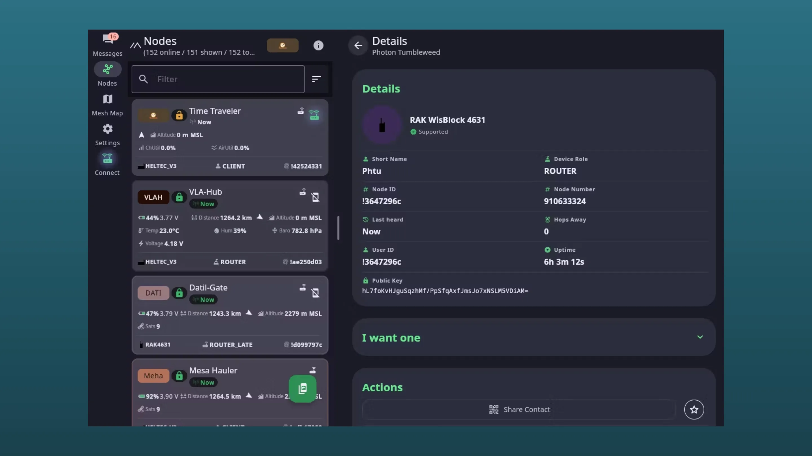Viewport: 812px width, 456px height.
Task: Click the no-phone icon on Datil-Gate
Action: click(315, 293)
